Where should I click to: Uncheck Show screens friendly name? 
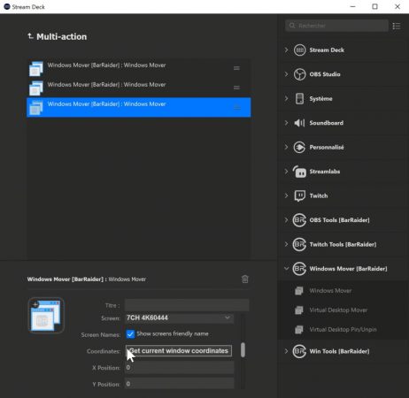coord(130,334)
